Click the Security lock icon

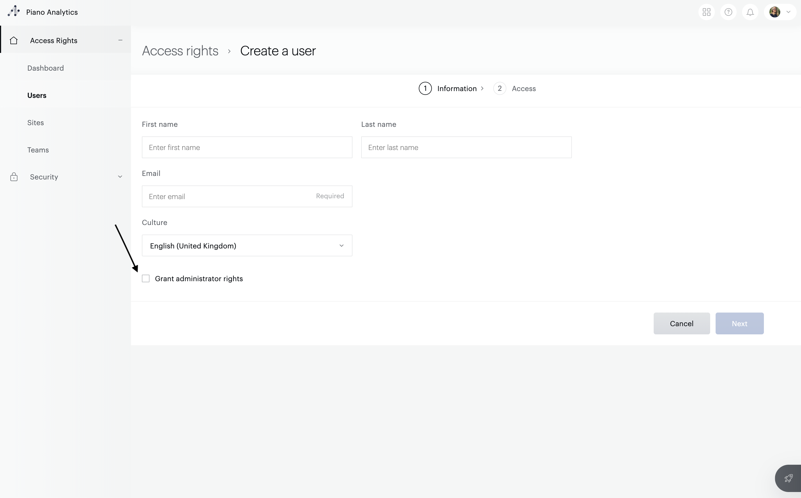pos(14,177)
